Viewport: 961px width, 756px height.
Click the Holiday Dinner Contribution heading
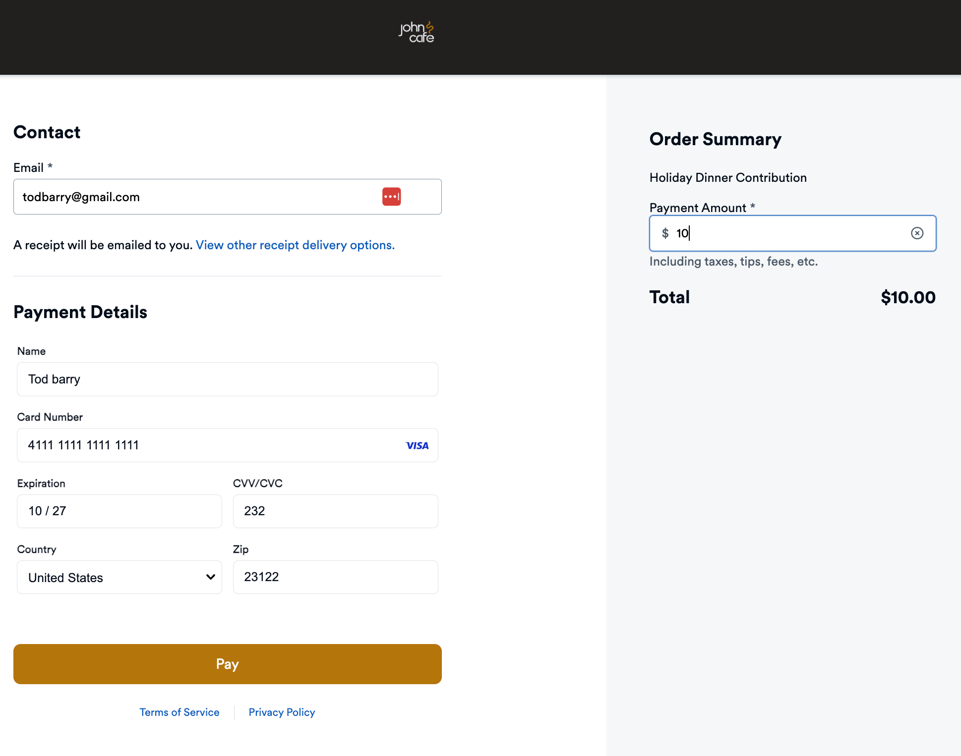[x=728, y=177]
